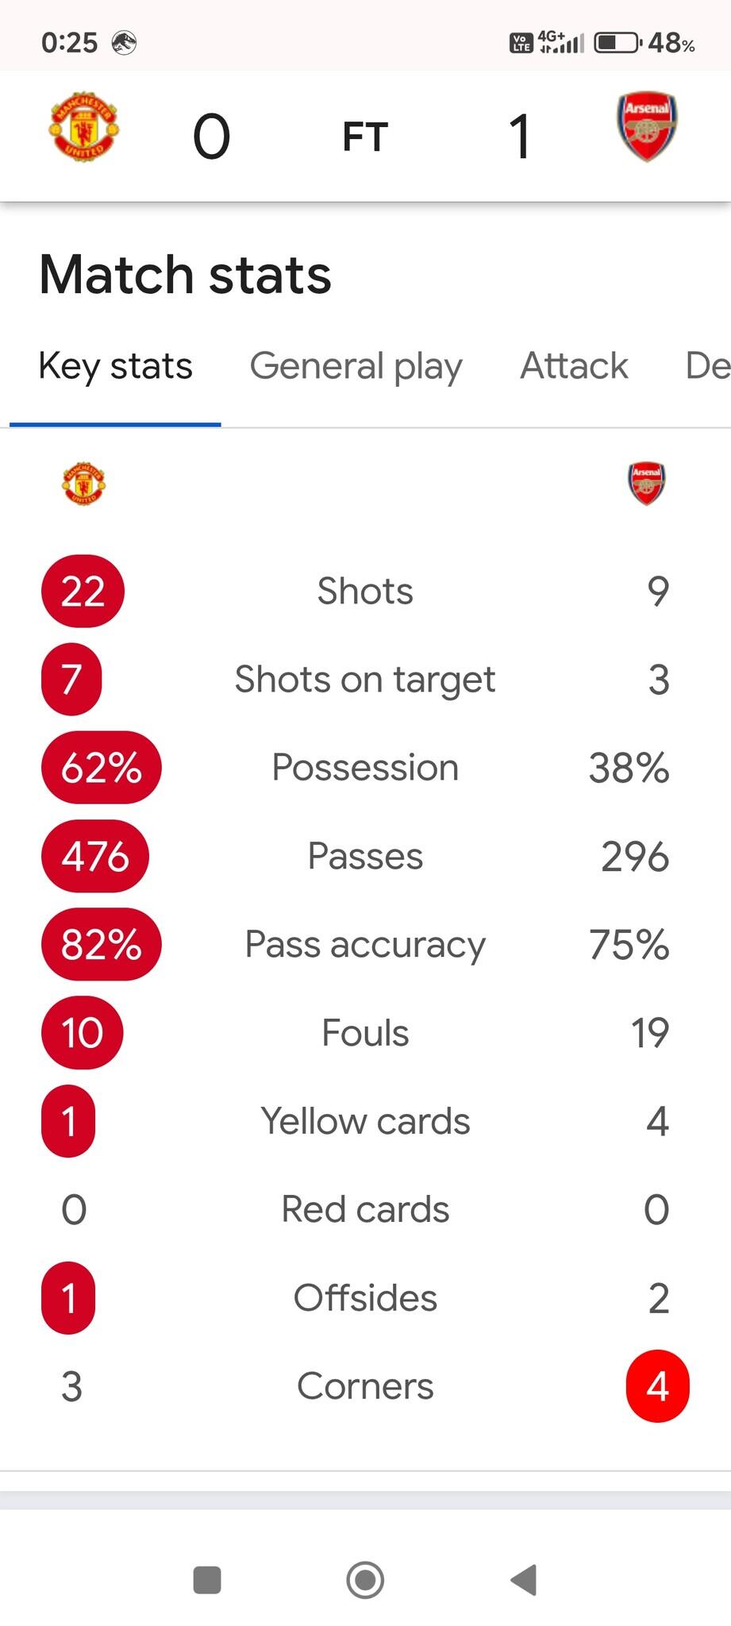Tap the Match stats heading

(x=185, y=275)
